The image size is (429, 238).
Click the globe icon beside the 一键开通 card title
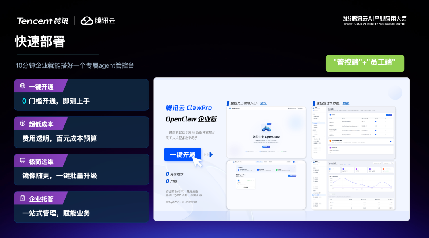(23, 86)
